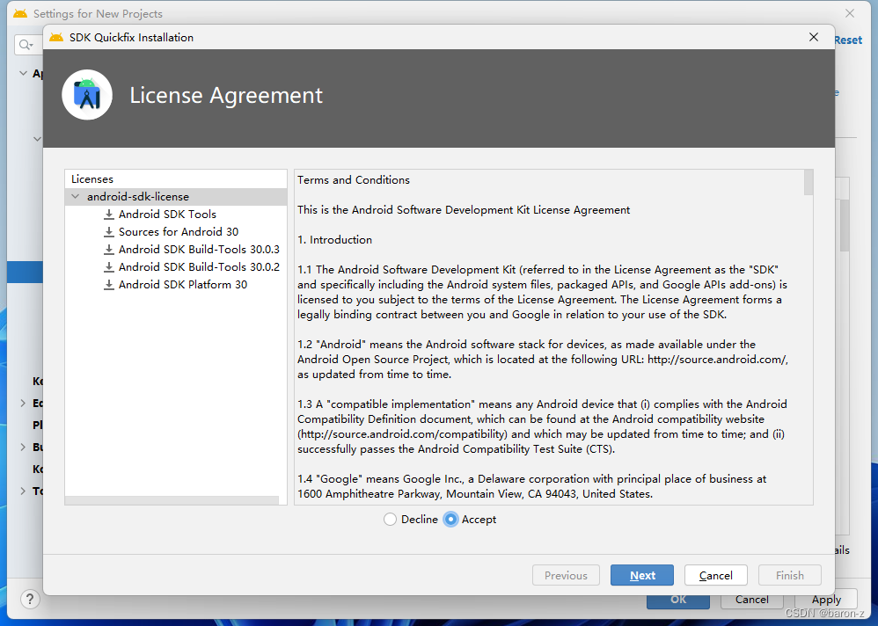Expand the 'Ed' settings tree node

pyautogui.click(x=23, y=403)
